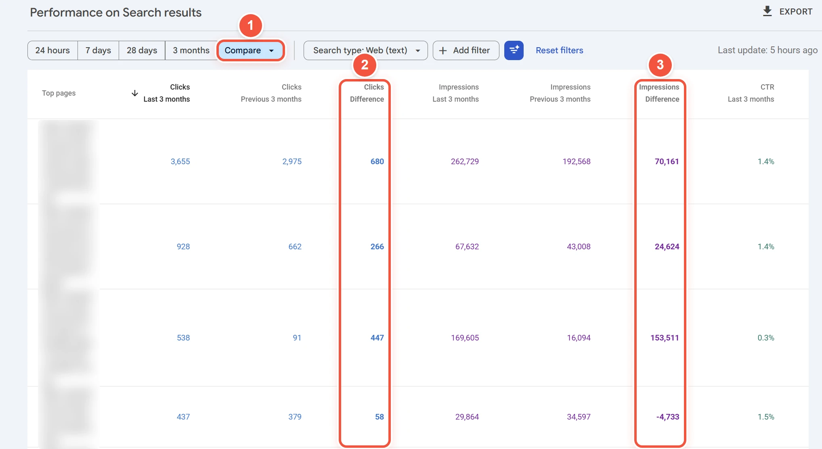Click the 680 clicks difference value
This screenshot has width=822, height=449.
[x=377, y=161]
